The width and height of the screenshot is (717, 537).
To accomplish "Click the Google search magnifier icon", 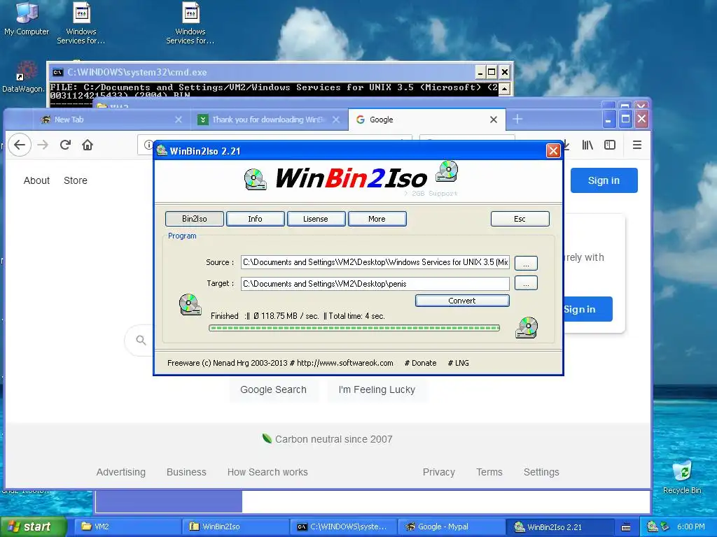I will (x=141, y=341).
